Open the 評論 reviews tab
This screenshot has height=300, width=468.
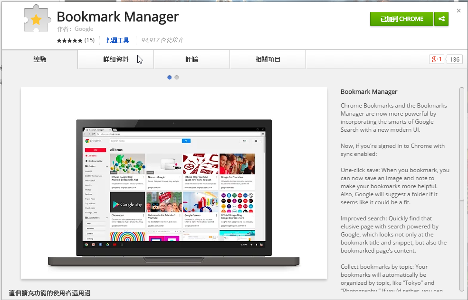tap(192, 59)
